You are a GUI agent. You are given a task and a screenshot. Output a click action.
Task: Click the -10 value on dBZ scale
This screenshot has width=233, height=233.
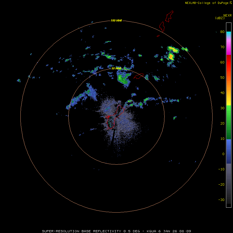[221, 169]
